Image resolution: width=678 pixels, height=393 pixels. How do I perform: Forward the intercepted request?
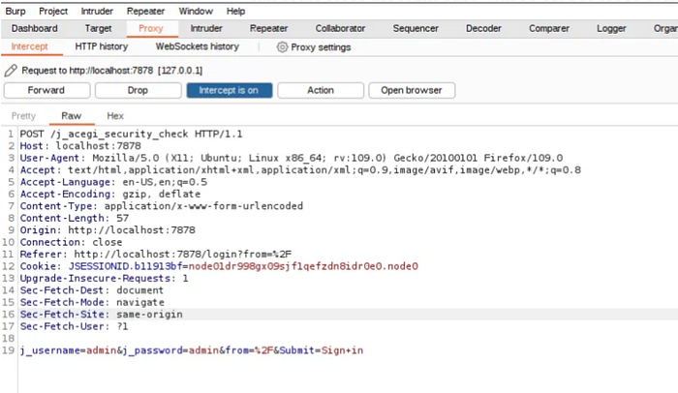46,90
